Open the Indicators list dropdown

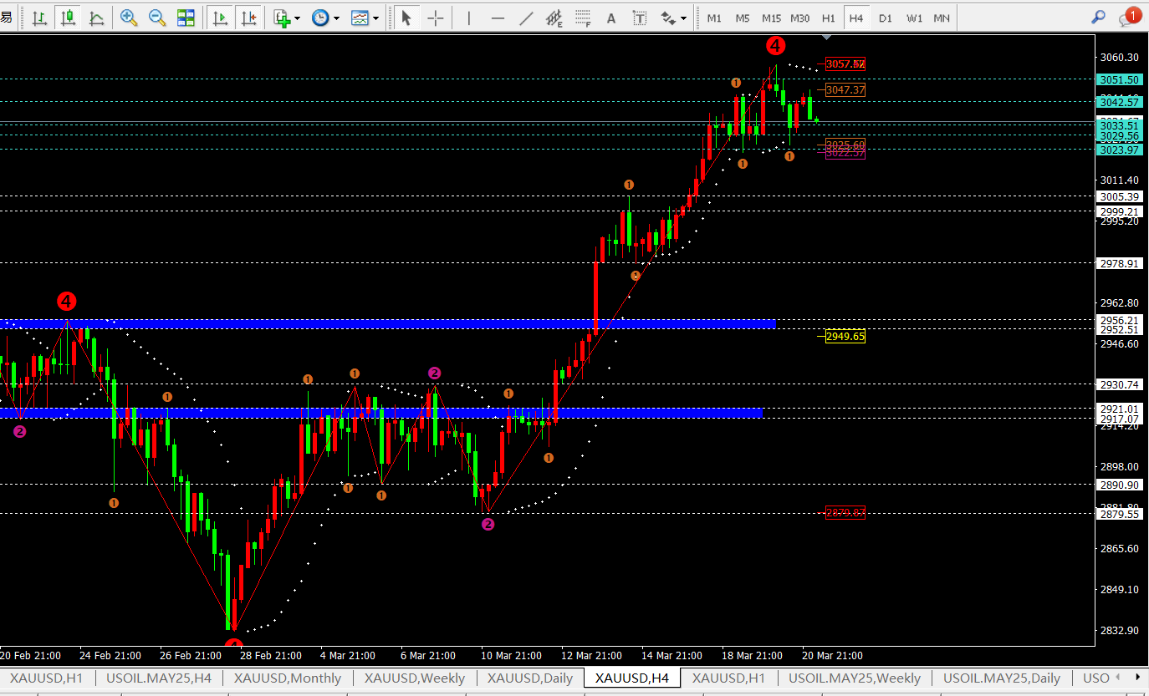click(285, 18)
